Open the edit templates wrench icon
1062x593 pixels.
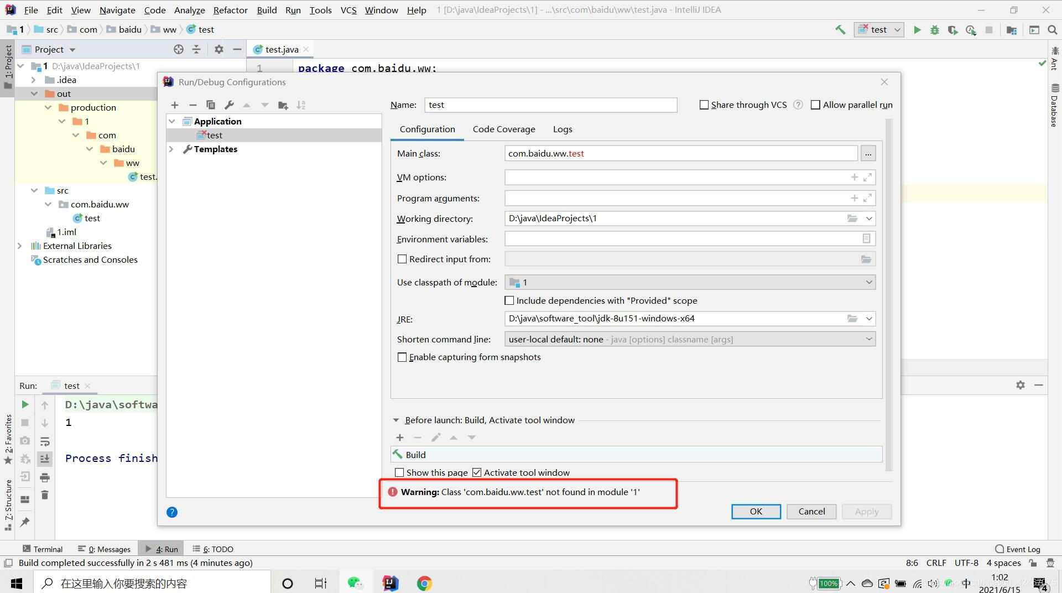tap(229, 105)
